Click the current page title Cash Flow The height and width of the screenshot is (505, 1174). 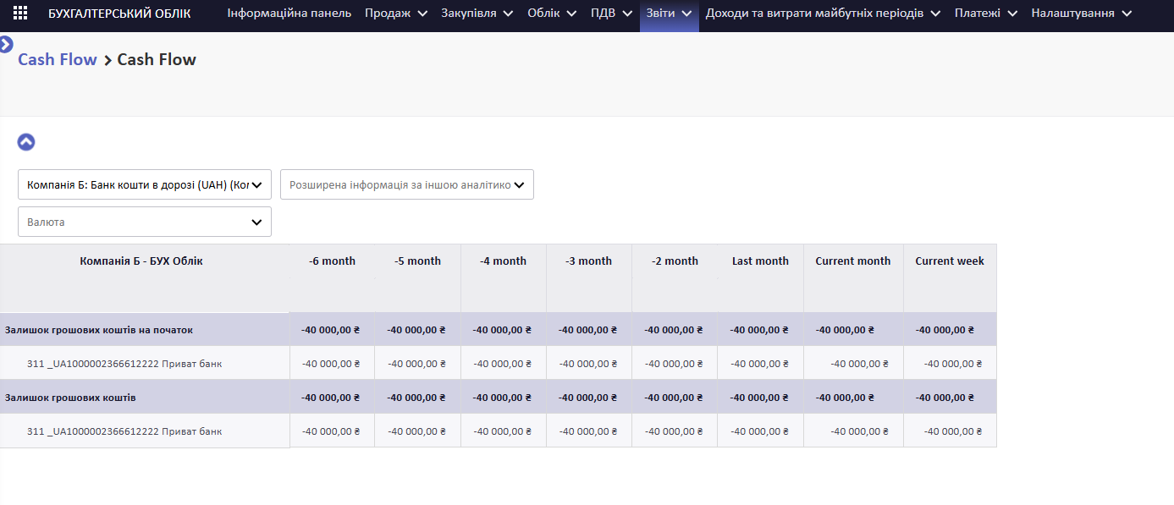pos(157,59)
